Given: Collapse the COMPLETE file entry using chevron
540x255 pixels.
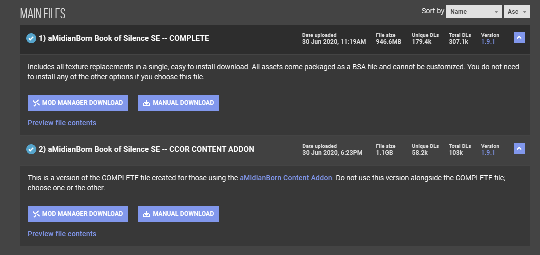Looking at the screenshot, I should click(519, 37).
